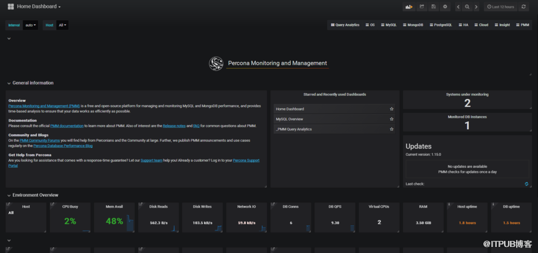
Task: Refresh the dashboard using refresh icon
Action: coord(523,7)
